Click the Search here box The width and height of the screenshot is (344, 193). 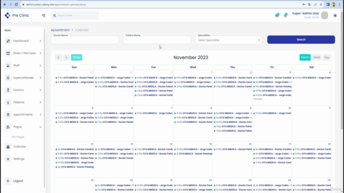[75, 16]
